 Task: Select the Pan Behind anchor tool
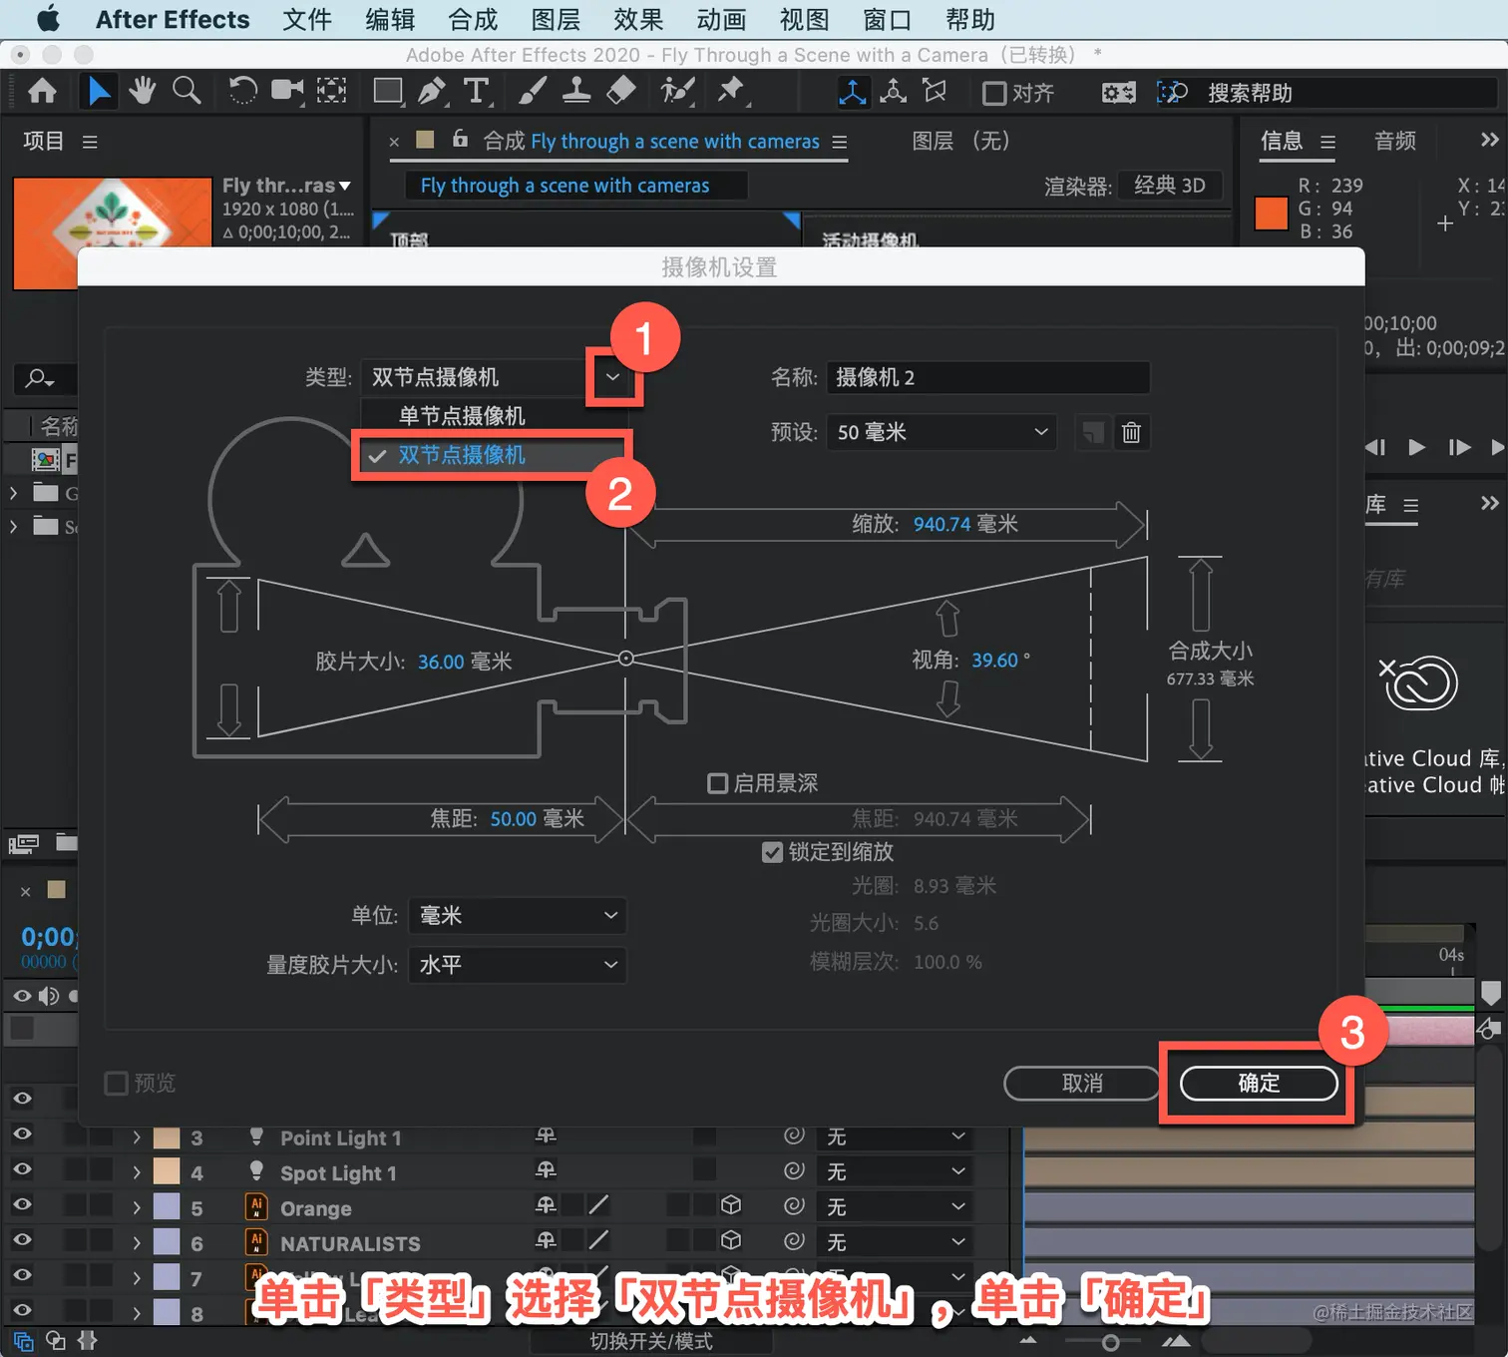point(332,91)
